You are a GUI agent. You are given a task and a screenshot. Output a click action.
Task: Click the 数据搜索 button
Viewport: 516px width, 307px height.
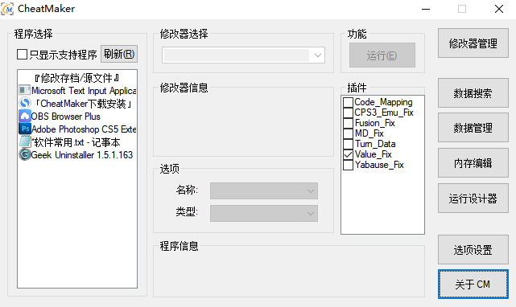point(473,93)
